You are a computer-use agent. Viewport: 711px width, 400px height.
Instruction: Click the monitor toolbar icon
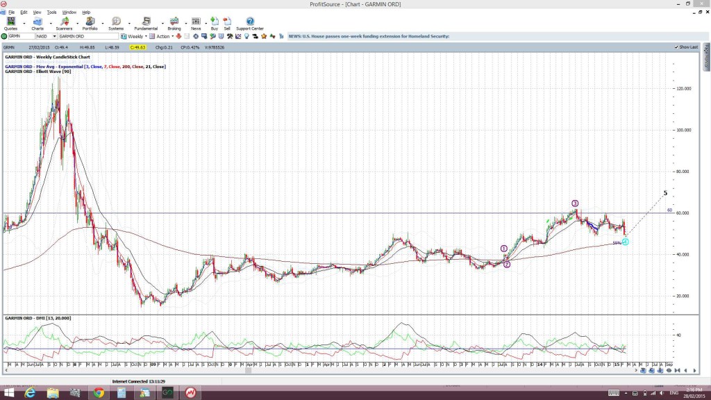click(204, 36)
